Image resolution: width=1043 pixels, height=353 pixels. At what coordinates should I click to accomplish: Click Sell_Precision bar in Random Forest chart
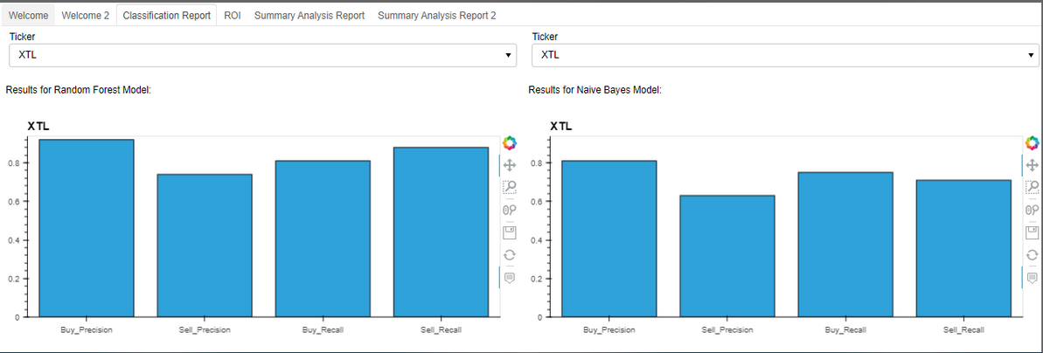(205, 246)
